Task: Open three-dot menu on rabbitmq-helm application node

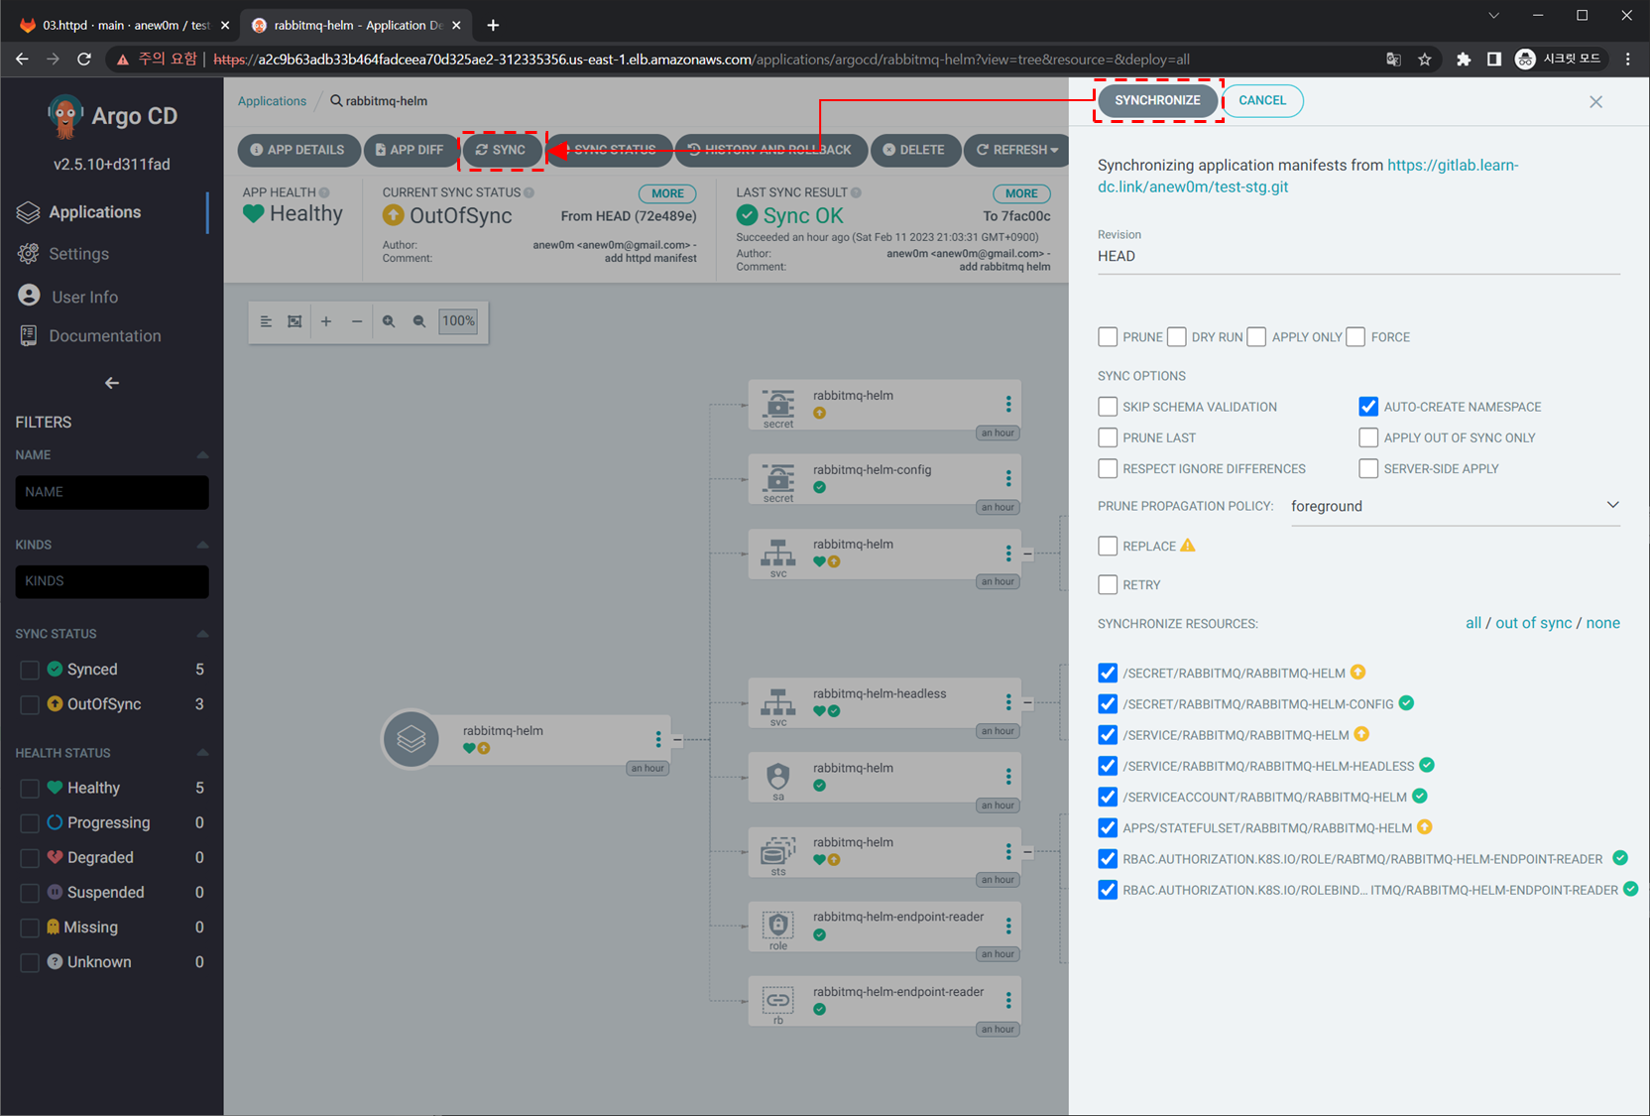Action: [x=657, y=739]
